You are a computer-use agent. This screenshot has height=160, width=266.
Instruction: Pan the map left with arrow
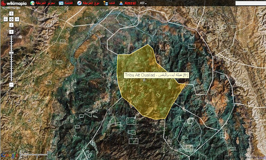(6, 19)
